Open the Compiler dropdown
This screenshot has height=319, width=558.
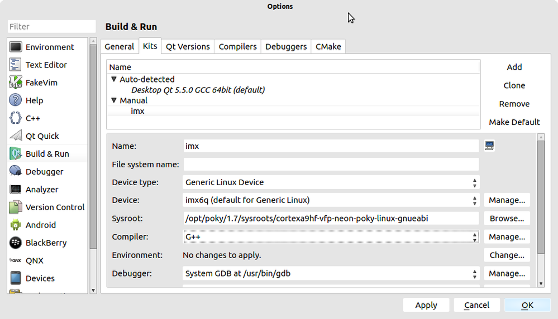tap(331, 237)
